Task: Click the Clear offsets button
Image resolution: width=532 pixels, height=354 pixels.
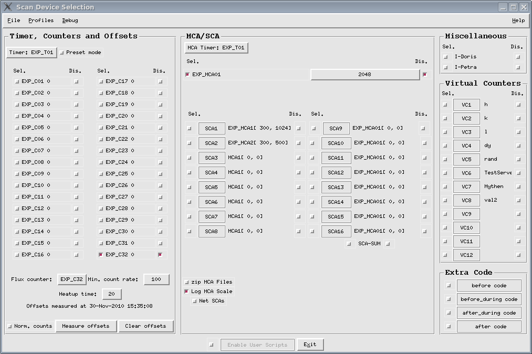Action: (x=145, y=326)
